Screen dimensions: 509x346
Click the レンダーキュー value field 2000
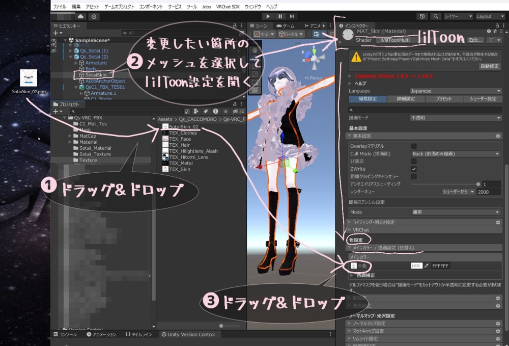pos(488,192)
